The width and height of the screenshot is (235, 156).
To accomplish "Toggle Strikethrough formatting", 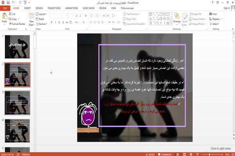I will click(x=67, y=22).
